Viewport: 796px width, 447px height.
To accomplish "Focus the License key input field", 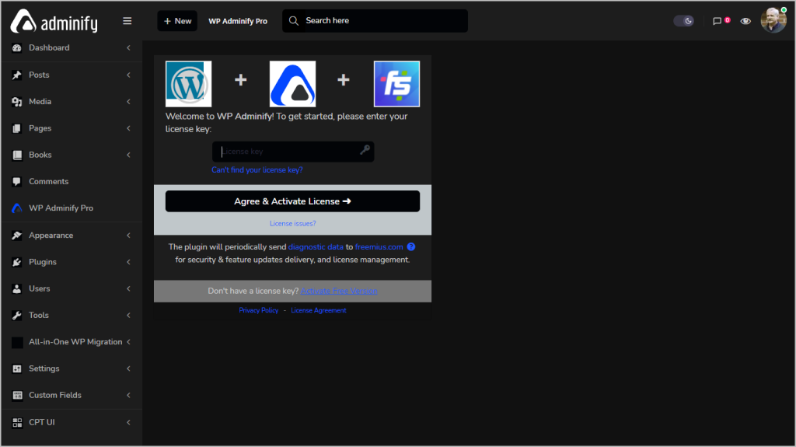I will tap(293, 152).
